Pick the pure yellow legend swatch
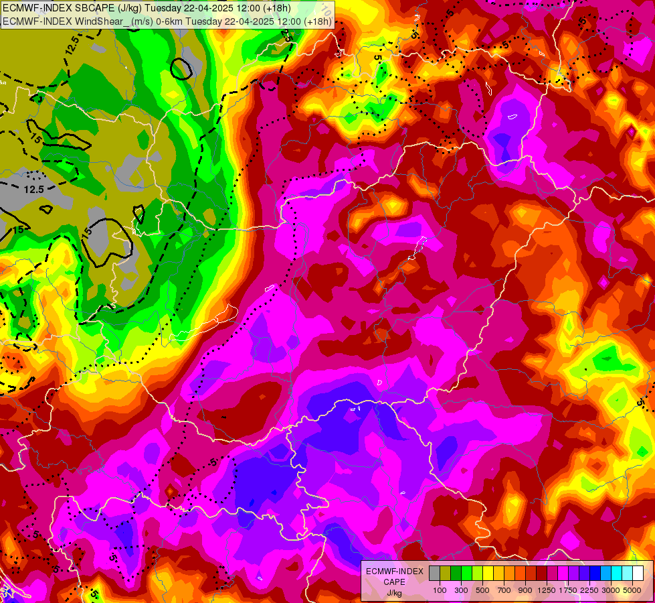655x603 pixels. click(x=488, y=573)
